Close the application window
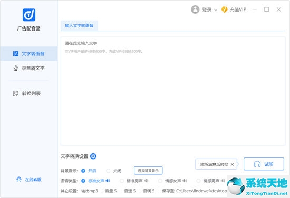The height and width of the screenshot is (198, 290). coord(279,9)
